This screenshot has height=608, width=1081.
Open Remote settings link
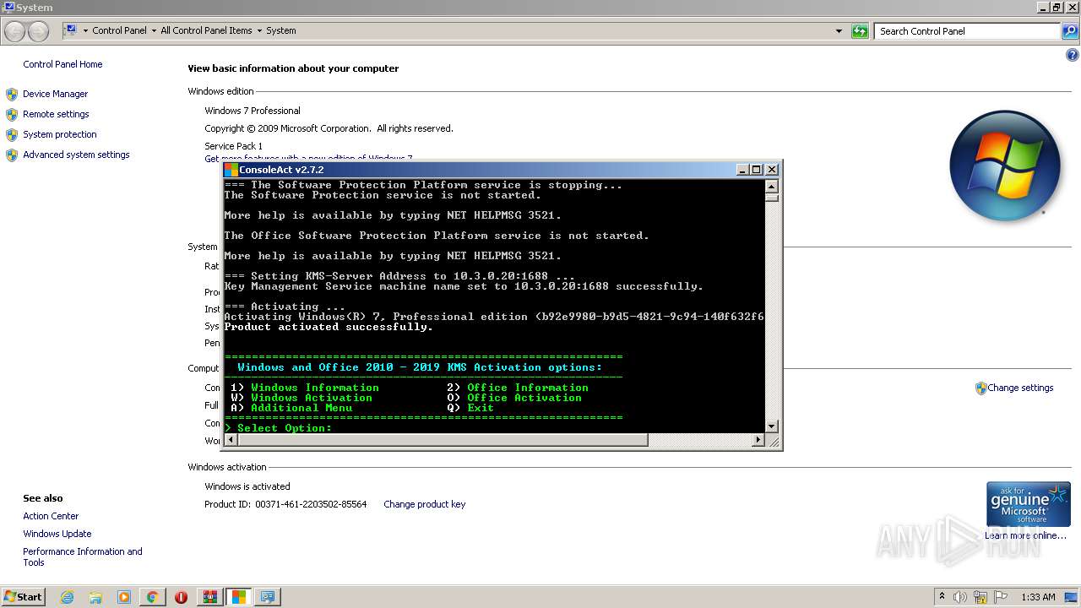pyautogui.click(x=56, y=114)
